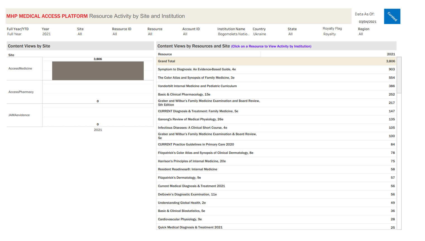Select Graber and Wilbur's 5th Edition resource

pyautogui.click(x=276, y=103)
